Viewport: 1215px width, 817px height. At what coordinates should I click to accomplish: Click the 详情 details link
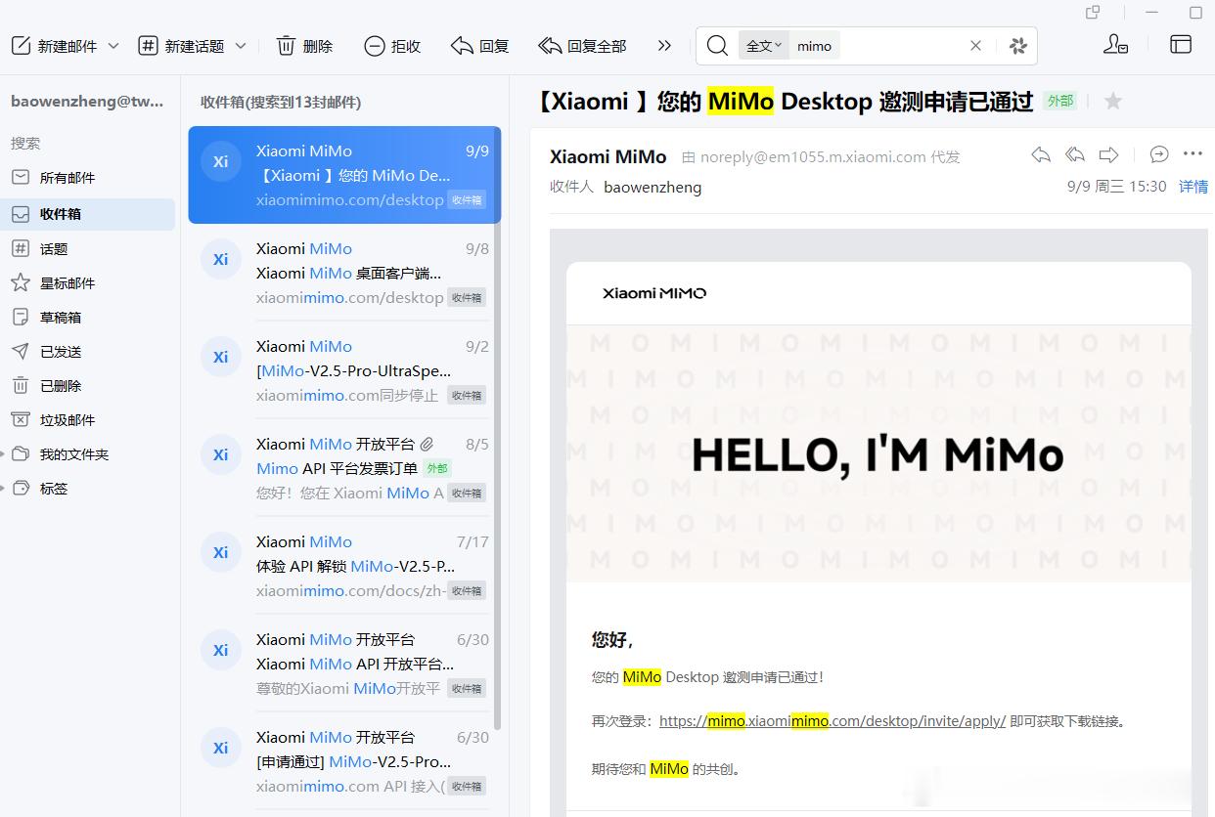[1192, 186]
